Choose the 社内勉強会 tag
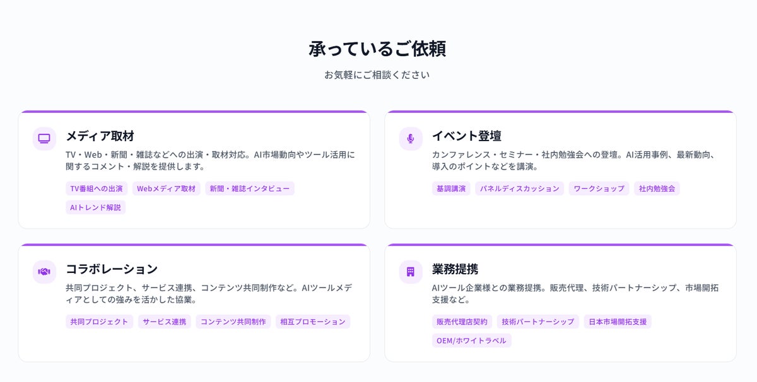This screenshot has height=382, width=757. tap(657, 188)
